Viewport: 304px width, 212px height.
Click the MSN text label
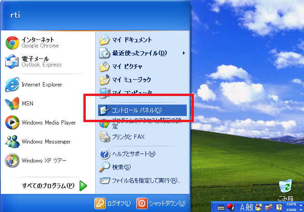point(27,104)
